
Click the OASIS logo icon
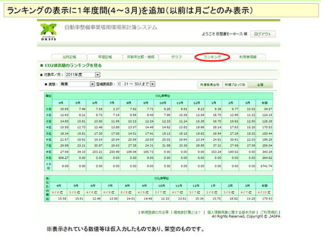[49, 31]
